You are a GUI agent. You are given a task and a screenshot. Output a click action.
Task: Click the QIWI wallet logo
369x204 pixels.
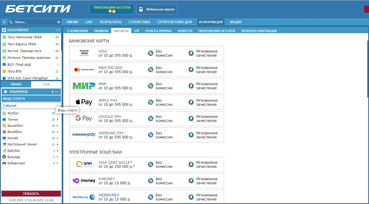(84, 164)
